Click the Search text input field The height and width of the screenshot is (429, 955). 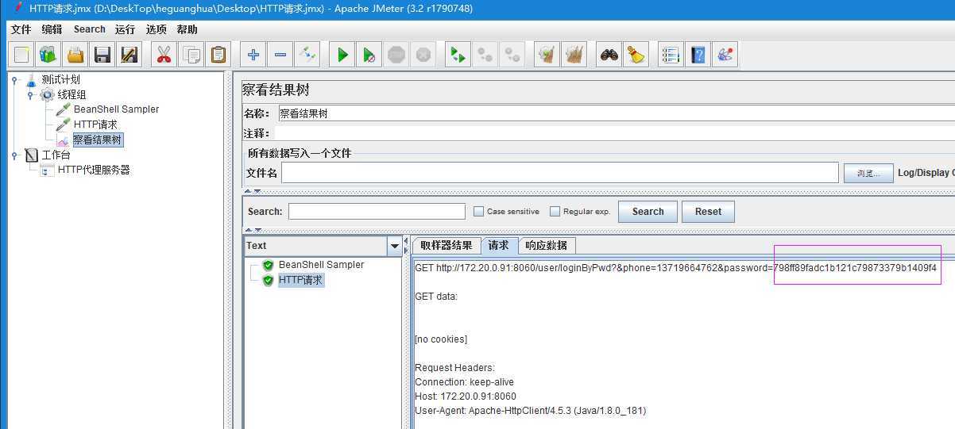[377, 211]
